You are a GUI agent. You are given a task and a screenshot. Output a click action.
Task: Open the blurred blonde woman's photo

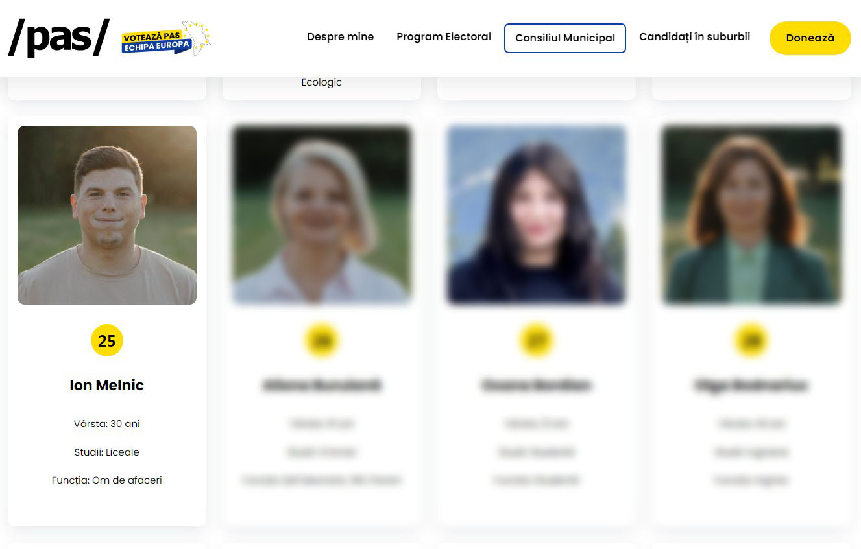pos(322,215)
